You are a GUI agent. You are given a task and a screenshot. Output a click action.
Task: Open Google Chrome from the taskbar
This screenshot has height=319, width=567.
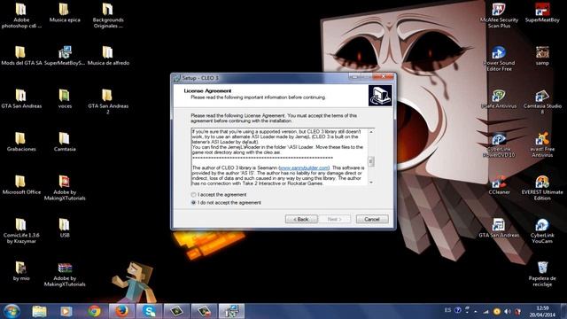click(94, 311)
